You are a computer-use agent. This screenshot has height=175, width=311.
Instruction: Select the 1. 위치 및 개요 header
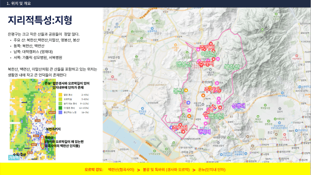(x=18, y=3)
